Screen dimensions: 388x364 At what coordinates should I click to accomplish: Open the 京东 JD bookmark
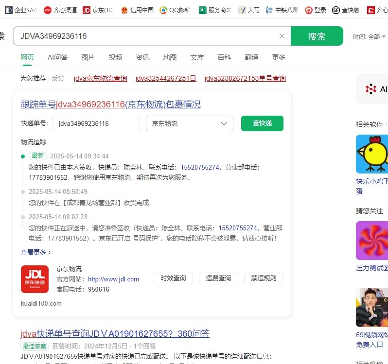[98, 10]
